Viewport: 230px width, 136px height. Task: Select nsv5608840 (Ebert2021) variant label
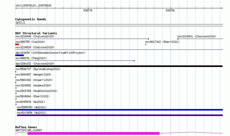(x=33, y=96)
